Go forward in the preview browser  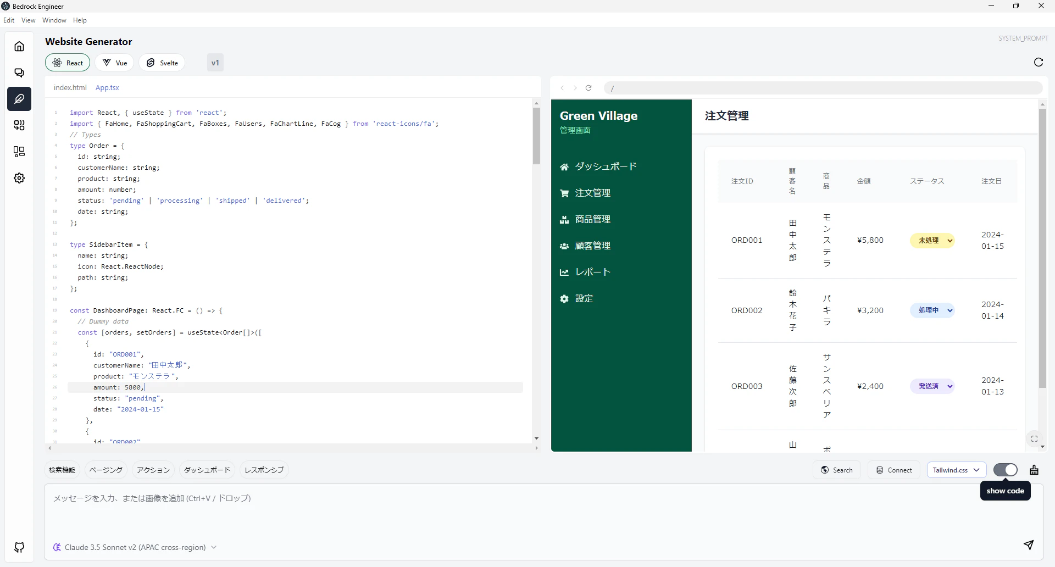pos(575,88)
